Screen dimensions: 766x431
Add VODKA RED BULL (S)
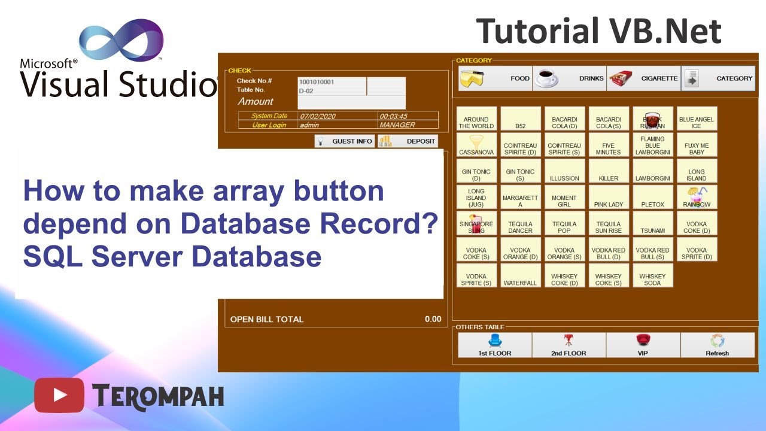pos(653,250)
